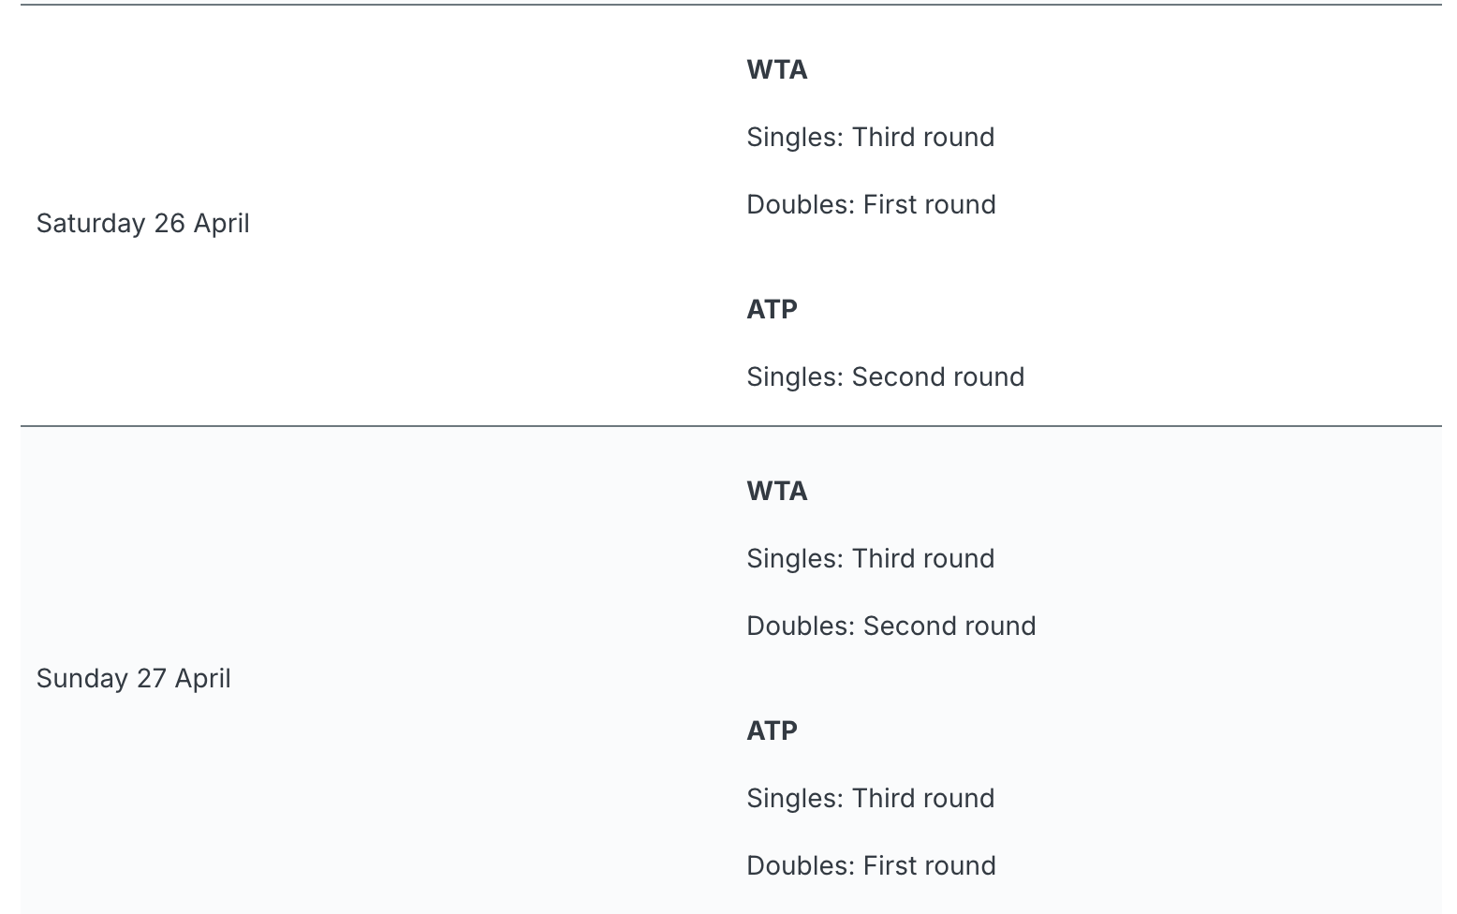Click Saturday's WTA Doubles: First round text
Screen dimensions: 1457x914
(871, 204)
